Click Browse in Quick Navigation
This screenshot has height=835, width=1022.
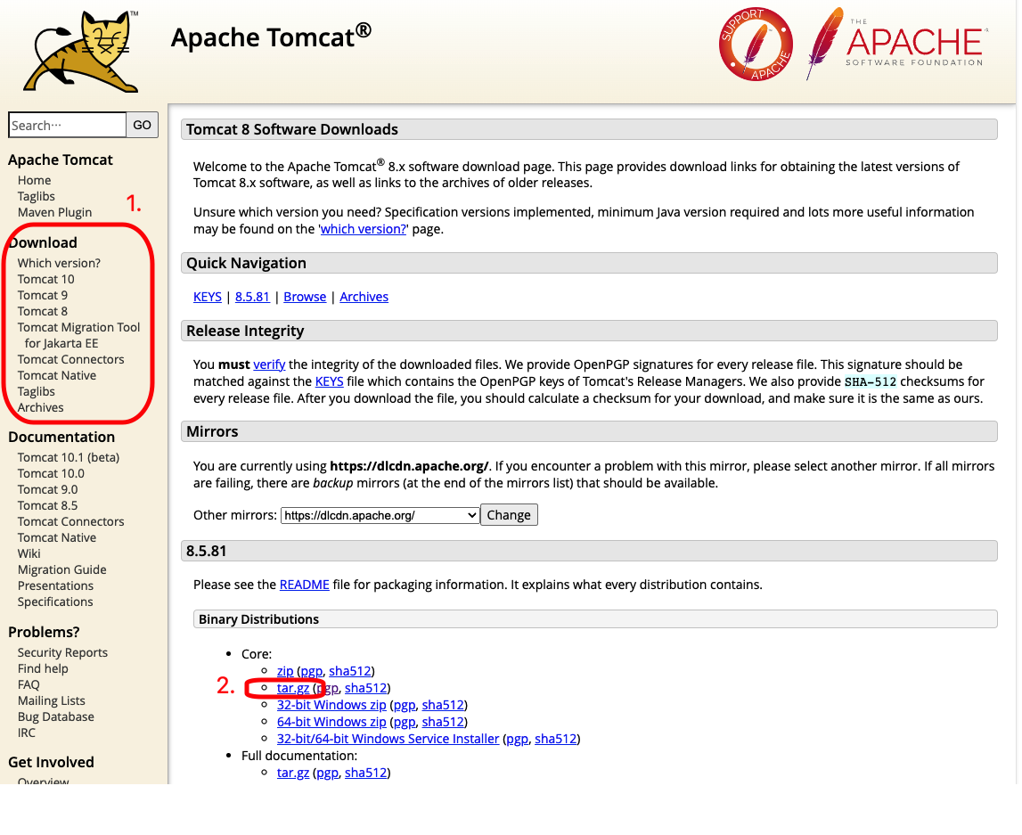(305, 297)
